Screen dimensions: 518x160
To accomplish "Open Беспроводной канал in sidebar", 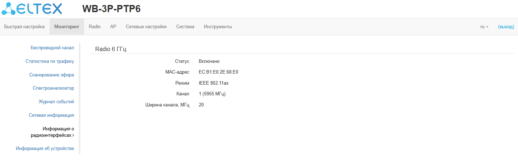I will coord(52,48).
